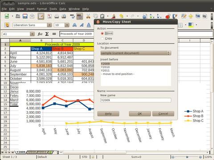Click the Sort Ascending icon

pyautogui.click(x=152, y=16)
